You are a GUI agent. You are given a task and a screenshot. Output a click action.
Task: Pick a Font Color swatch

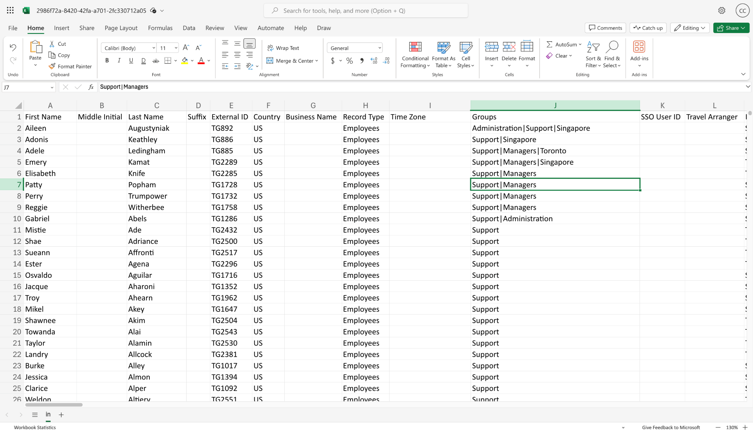click(x=201, y=61)
